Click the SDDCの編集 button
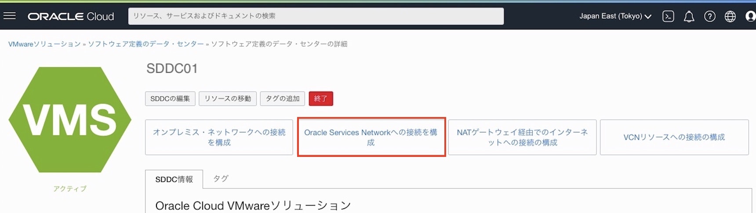This screenshot has height=213, width=756. tap(170, 99)
